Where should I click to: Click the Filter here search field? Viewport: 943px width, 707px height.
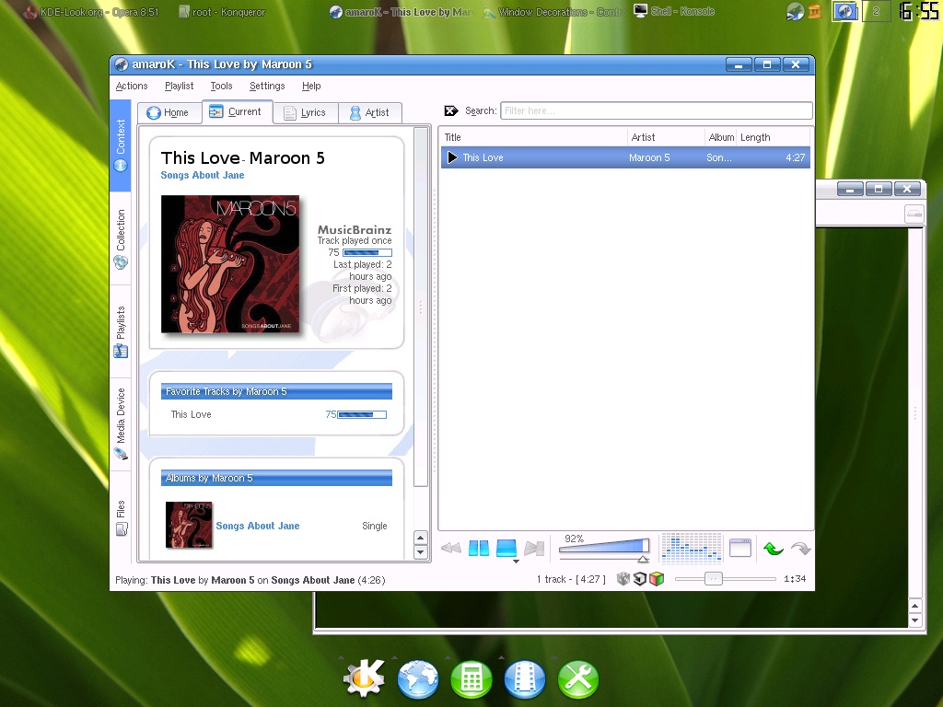click(656, 110)
